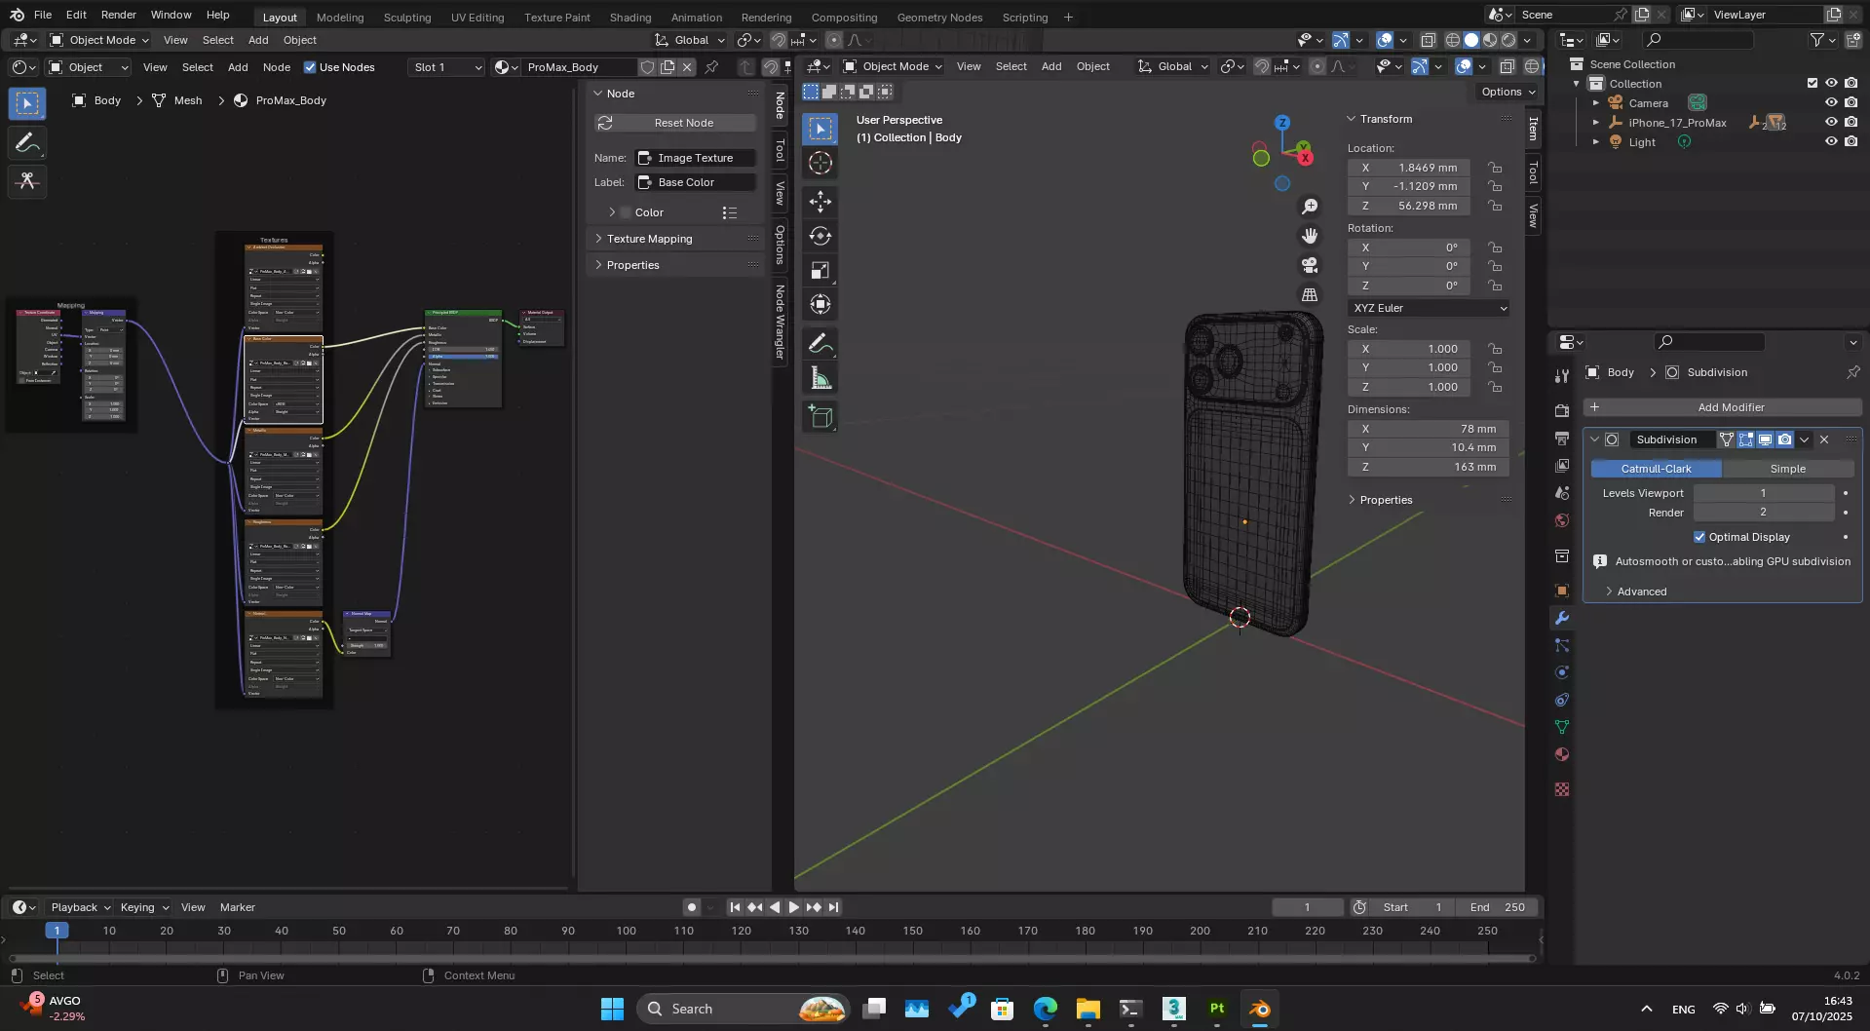The width and height of the screenshot is (1870, 1031).
Task: Hide the Light object in viewport
Action: [1831, 141]
